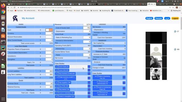Open case study 6 Buy PP&E 400

(62, 86)
